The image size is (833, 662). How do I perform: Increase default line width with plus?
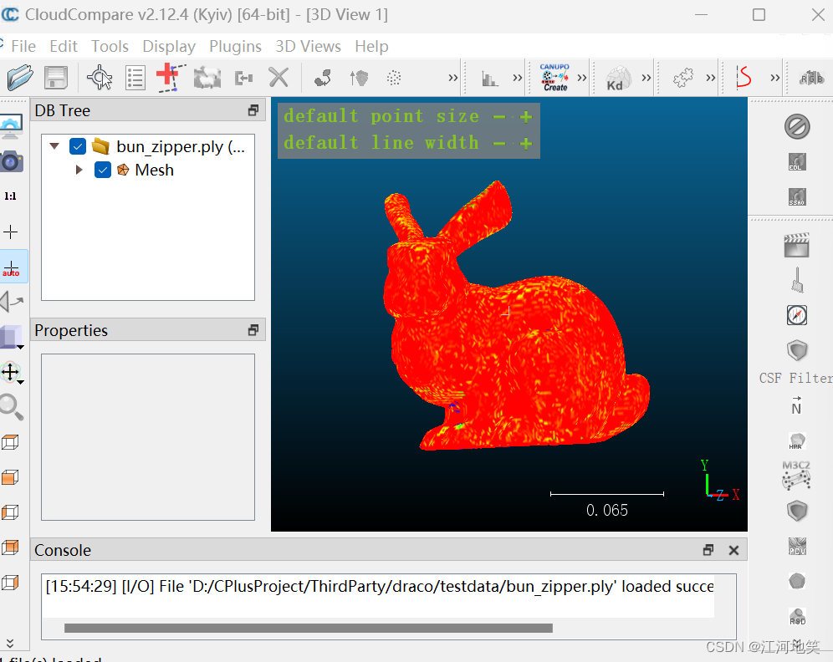pyautogui.click(x=526, y=143)
